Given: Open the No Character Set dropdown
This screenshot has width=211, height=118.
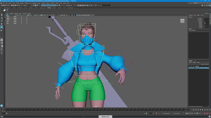Looking at the screenshot, I should point(166,113).
